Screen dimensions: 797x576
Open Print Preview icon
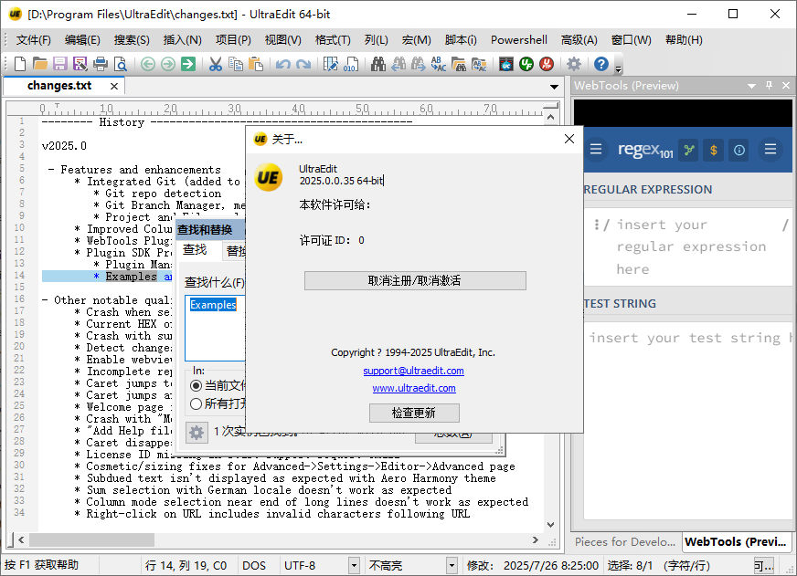click(121, 64)
